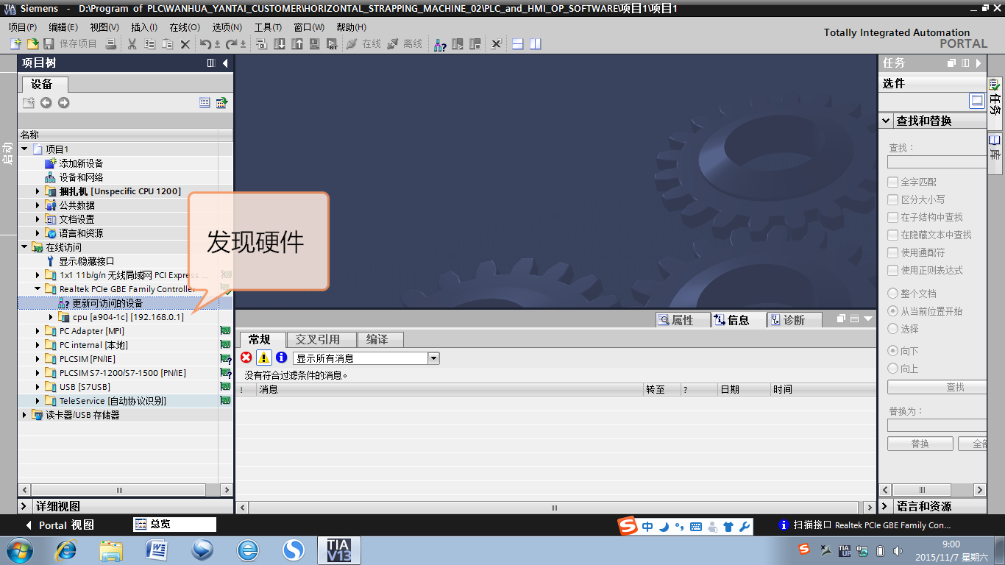Click the Undo arrow icon
This screenshot has height=565, width=1005.
click(206, 44)
